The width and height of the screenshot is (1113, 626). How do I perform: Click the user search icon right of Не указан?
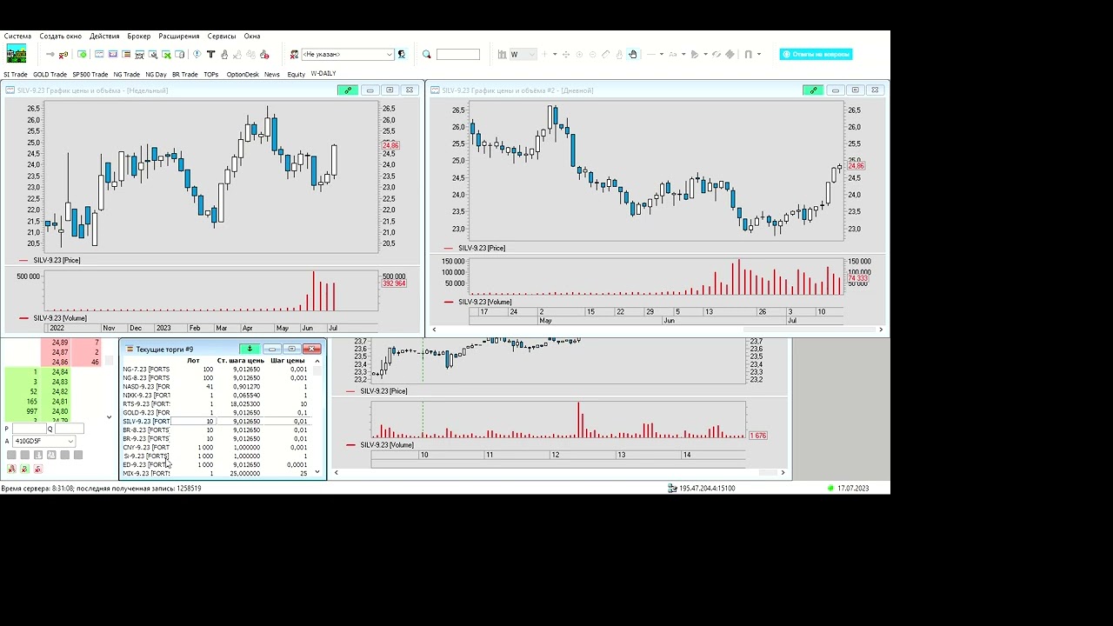pyautogui.click(x=402, y=54)
